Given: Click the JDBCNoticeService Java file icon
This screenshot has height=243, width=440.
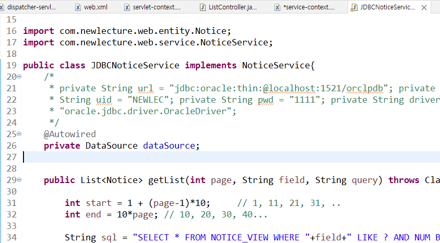Looking at the screenshot, I should (x=354, y=8).
